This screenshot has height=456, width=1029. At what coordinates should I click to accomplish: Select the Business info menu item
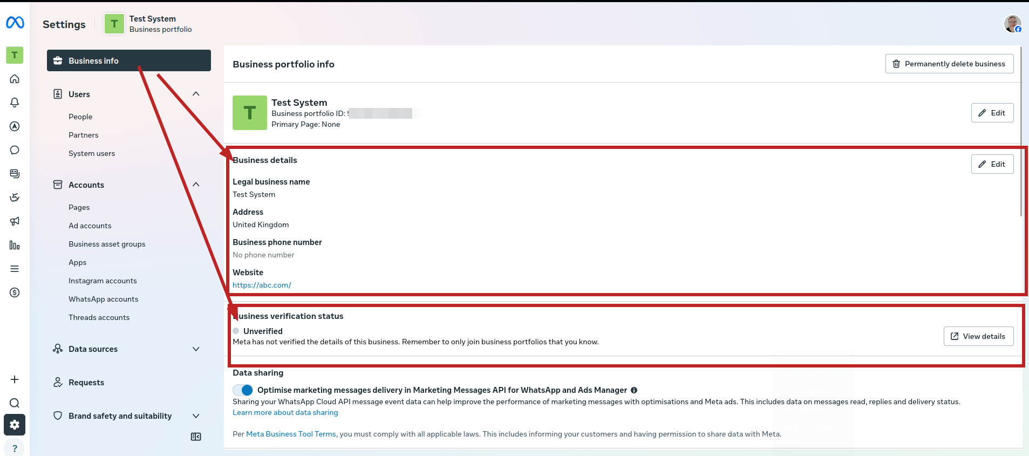click(x=129, y=60)
